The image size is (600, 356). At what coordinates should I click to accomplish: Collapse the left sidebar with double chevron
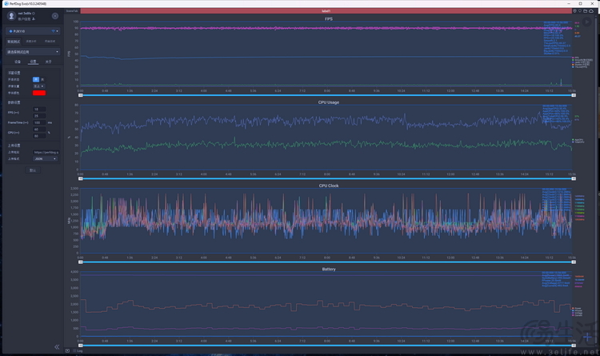[57, 347]
